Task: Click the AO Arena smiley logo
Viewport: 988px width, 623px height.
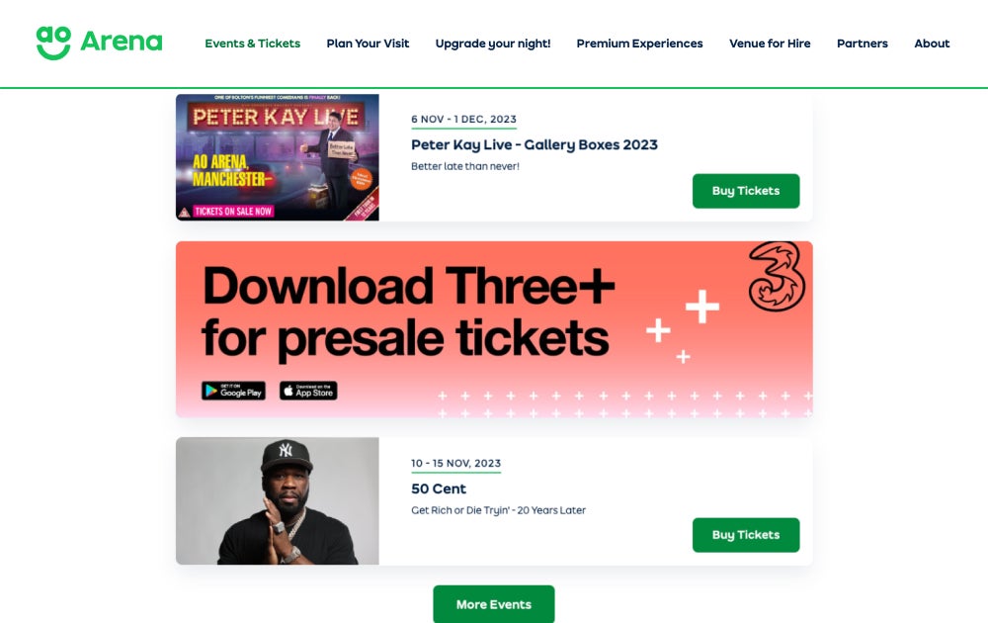Action: click(x=53, y=43)
